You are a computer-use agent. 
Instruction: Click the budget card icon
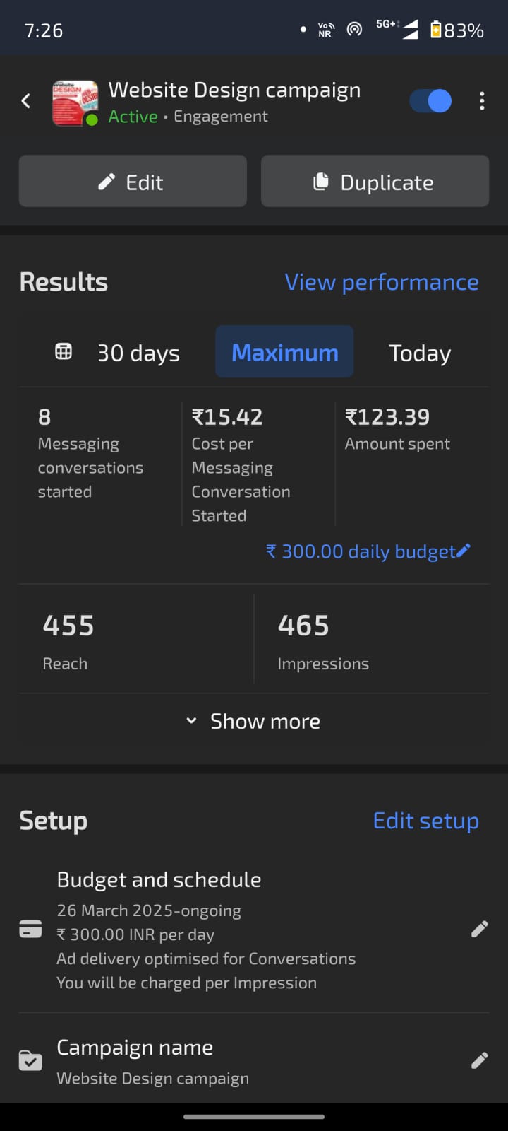click(x=30, y=929)
